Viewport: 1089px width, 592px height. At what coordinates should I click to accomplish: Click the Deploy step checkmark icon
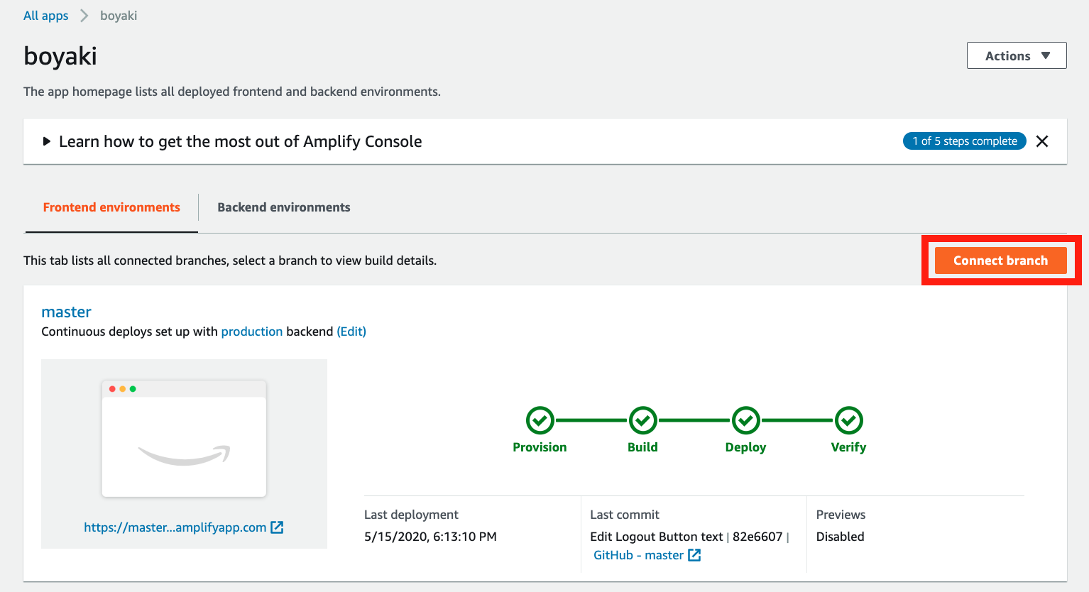tap(746, 420)
